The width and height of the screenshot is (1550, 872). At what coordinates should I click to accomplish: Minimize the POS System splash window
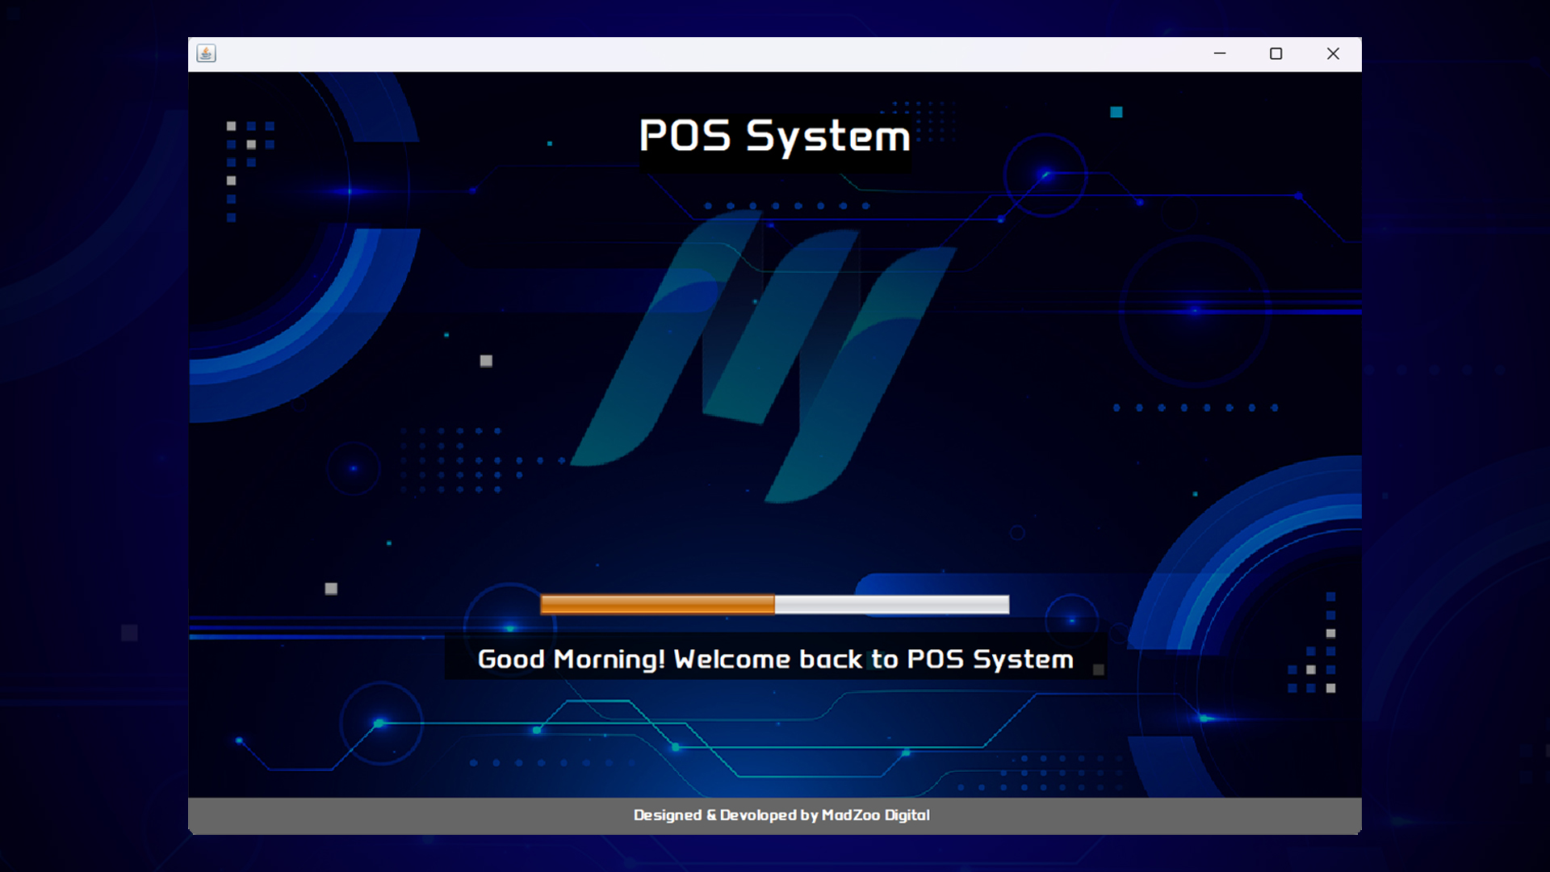(1220, 53)
